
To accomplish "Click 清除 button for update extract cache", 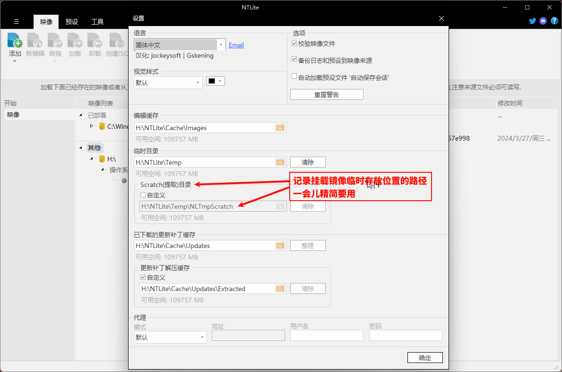I will (x=308, y=288).
